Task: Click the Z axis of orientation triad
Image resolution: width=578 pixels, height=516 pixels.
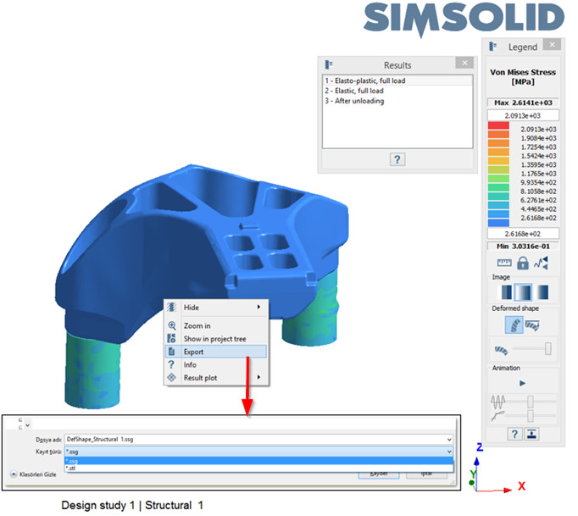Action: (479, 447)
